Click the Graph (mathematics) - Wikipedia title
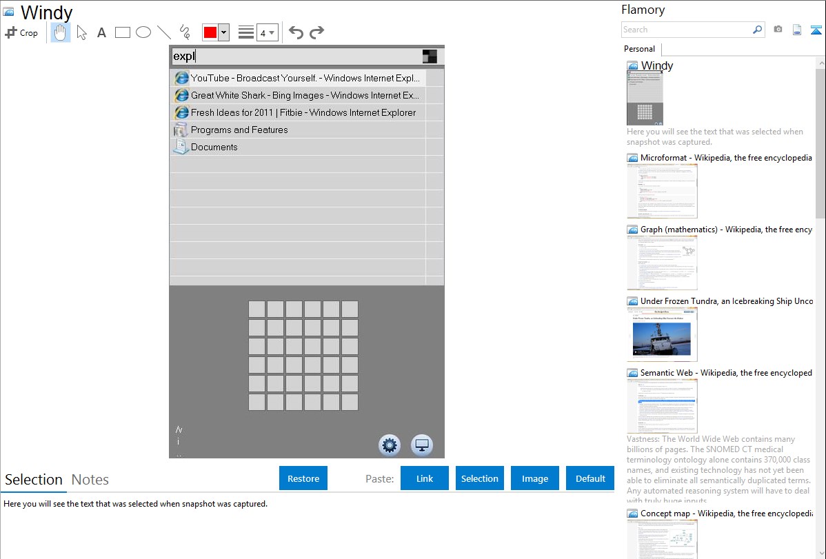The image size is (826, 559). [726, 230]
